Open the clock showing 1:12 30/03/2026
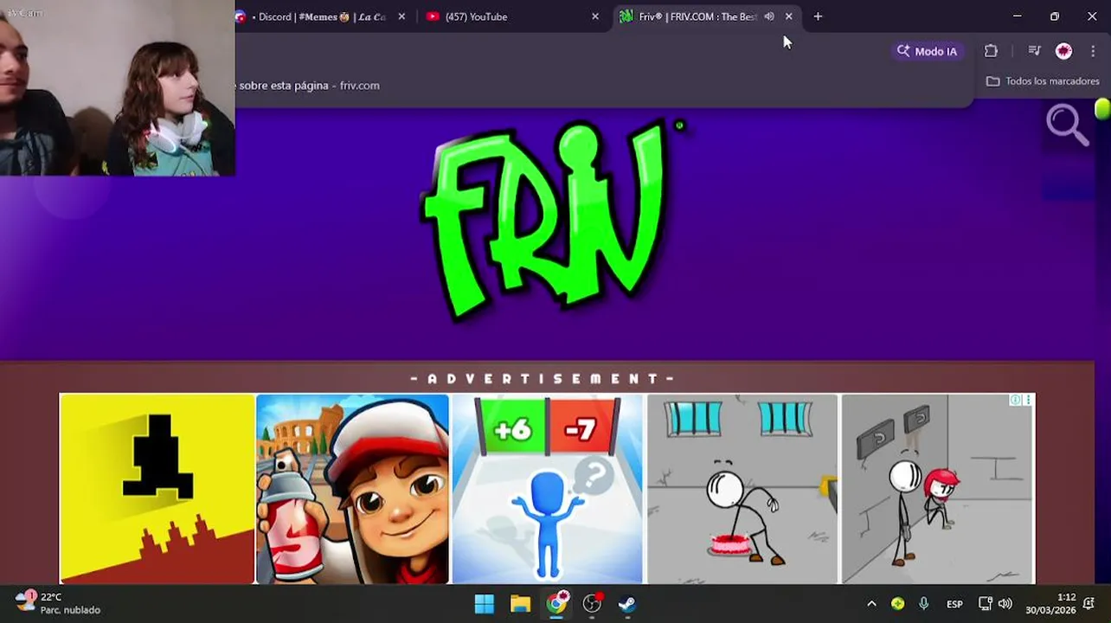The image size is (1111, 623). click(x=1050, y=604)
